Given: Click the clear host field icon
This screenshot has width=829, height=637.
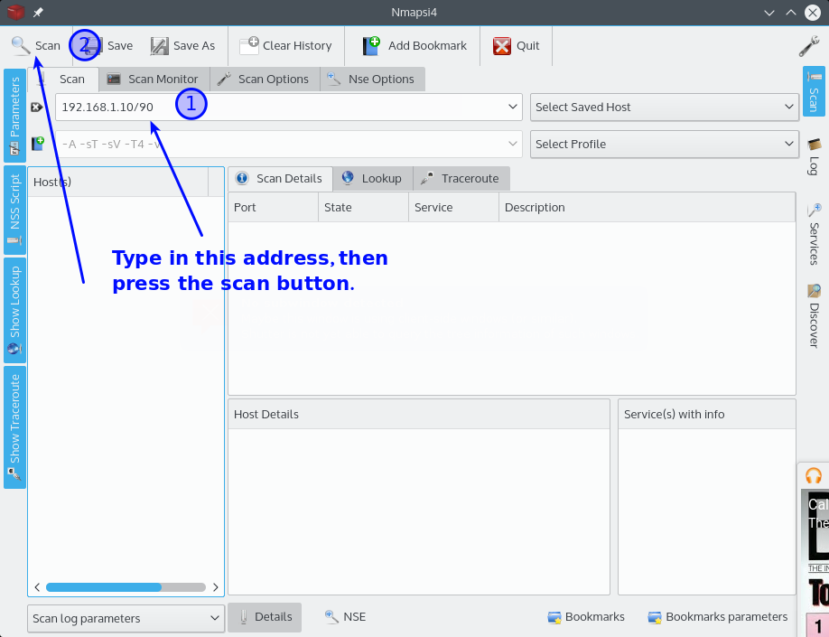Looking at the screenshot, I should [37, 108].
